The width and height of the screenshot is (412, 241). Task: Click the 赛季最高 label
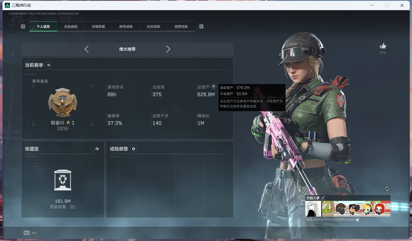[x=40, y=81]
